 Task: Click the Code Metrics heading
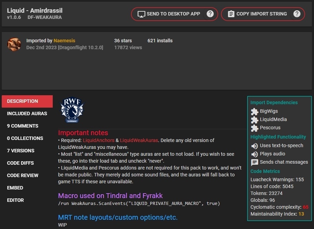265,171
